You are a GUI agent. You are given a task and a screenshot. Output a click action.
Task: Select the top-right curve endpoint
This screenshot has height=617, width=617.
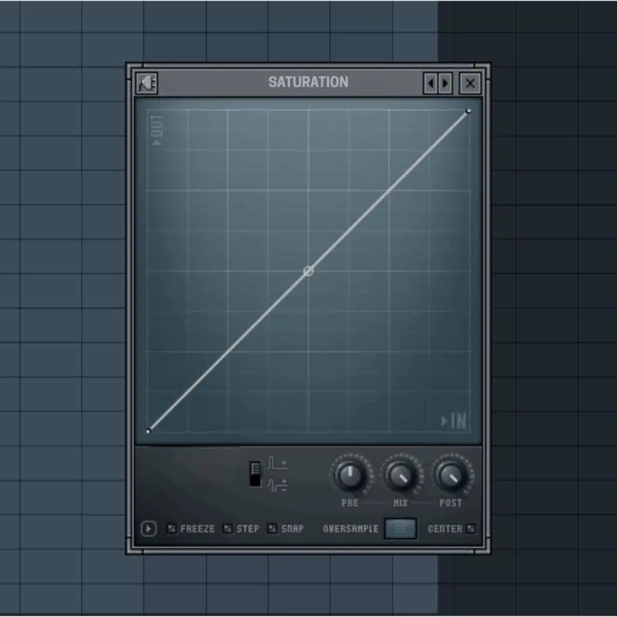pos(468,111)
